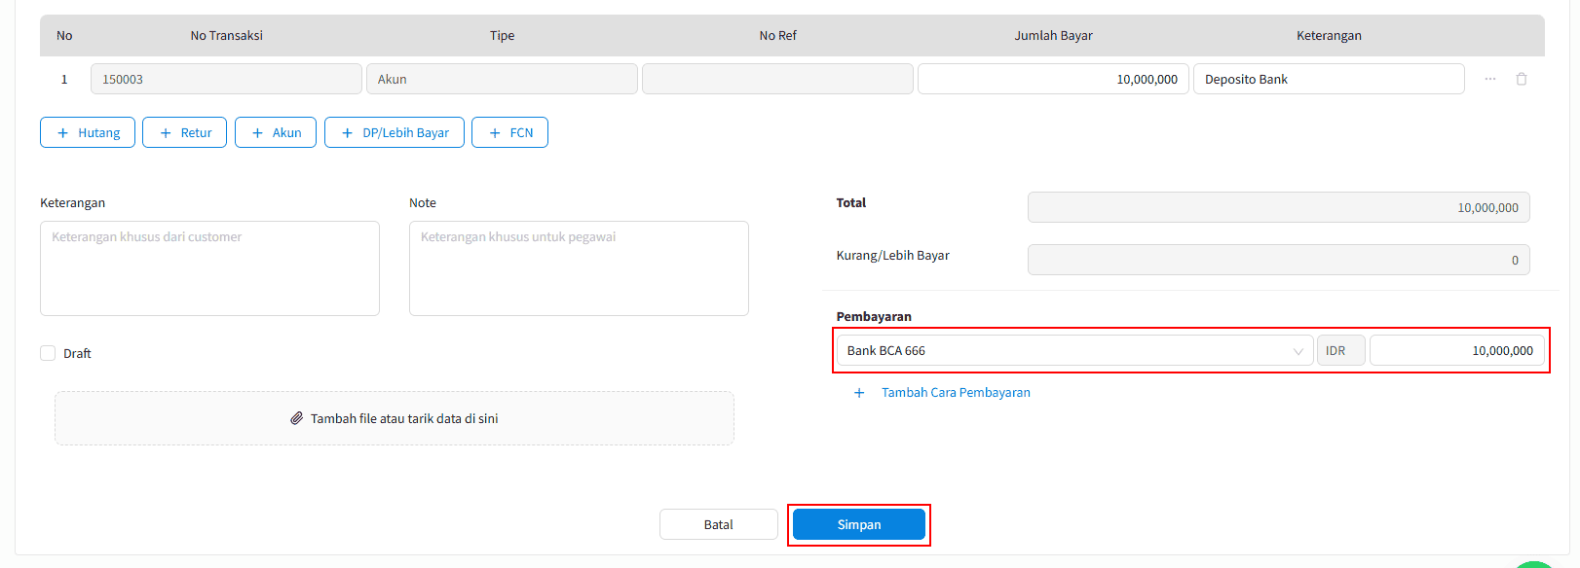Image resolution: width=1580 pixels, height=568 pixels.
Task: Select the Tipe field showing Akun
Action: (502, 79)
